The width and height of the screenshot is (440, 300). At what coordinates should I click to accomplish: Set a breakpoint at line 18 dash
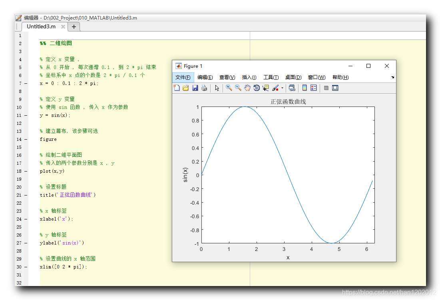(26, 171)
